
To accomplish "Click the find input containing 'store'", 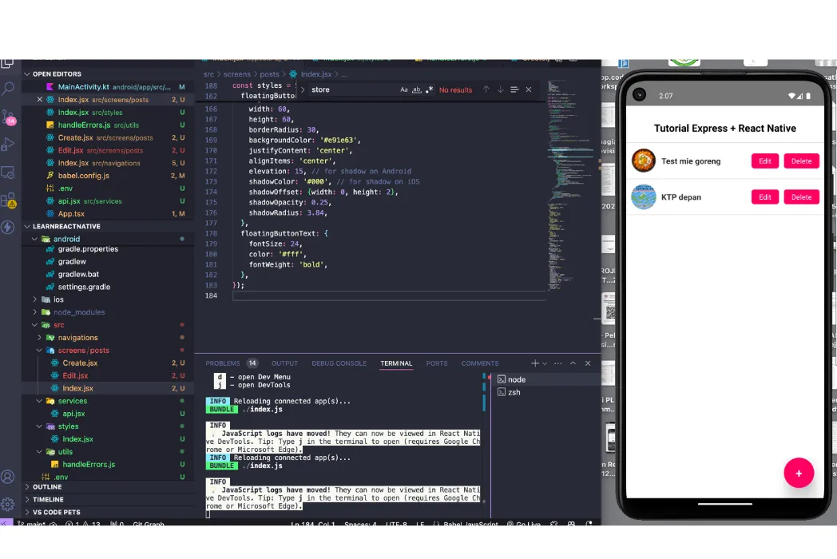I will [x=353, y=89].
